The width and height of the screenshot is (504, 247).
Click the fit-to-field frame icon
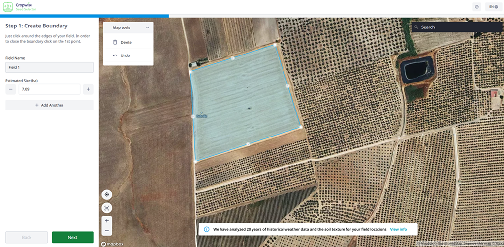[x=107, y=208]
